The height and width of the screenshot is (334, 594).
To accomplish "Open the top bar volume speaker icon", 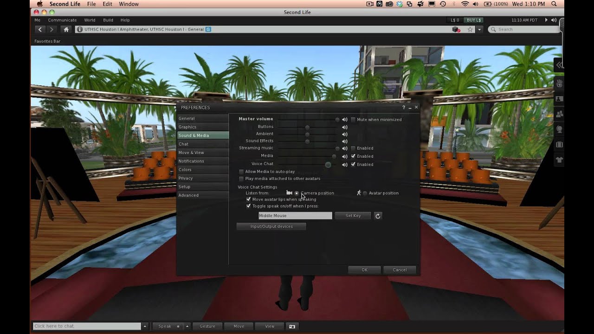I will pyautogui.click(x=554, y=20).
